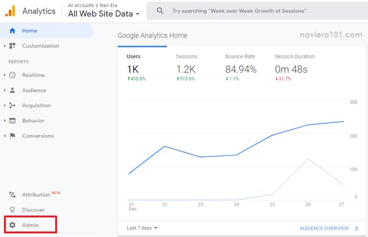Click the 27 date axis label
Viewport: 368px width, 237px height.
[x=342, y=204]
